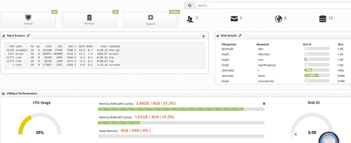The width and height of the screenshot is (351, 143).
Task: Click the CPU Usage title
Action: pos(42,103)
